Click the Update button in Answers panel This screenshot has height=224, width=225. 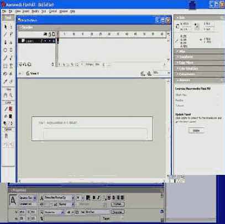tap(196, 130)
